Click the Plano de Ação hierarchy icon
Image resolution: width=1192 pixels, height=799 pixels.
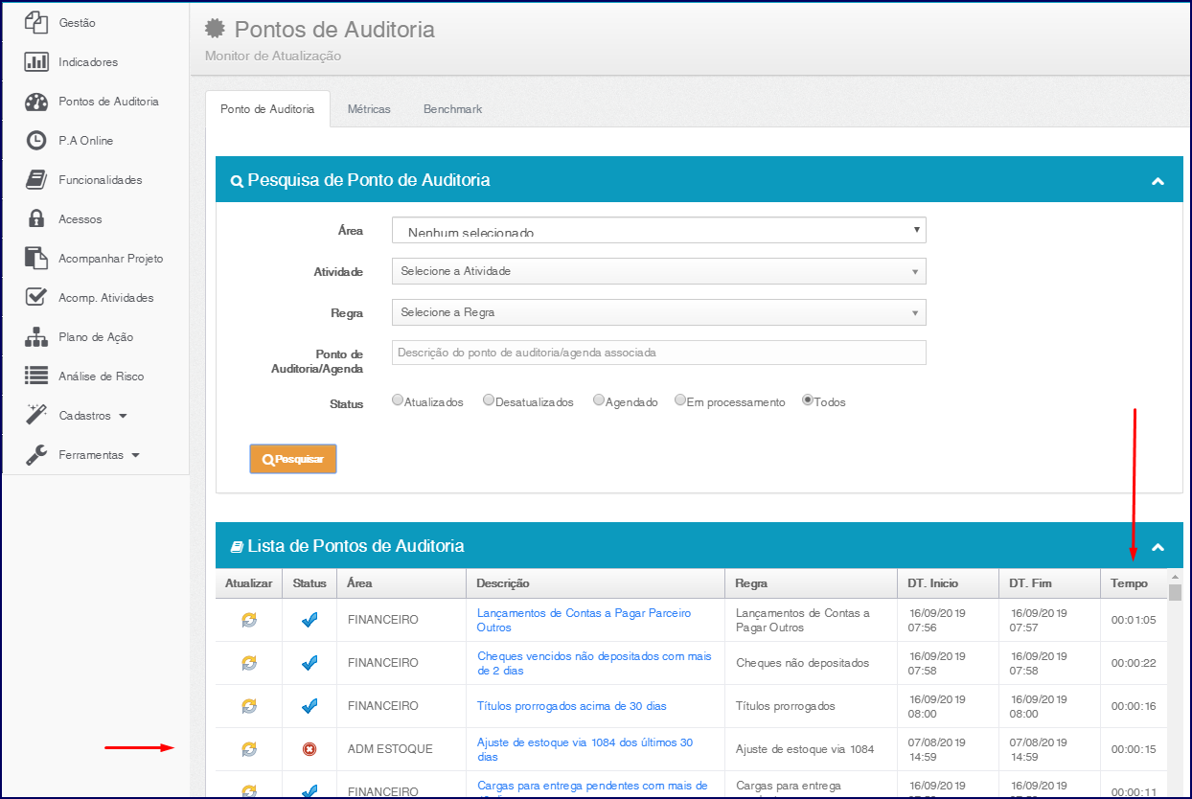click(36, 337)
